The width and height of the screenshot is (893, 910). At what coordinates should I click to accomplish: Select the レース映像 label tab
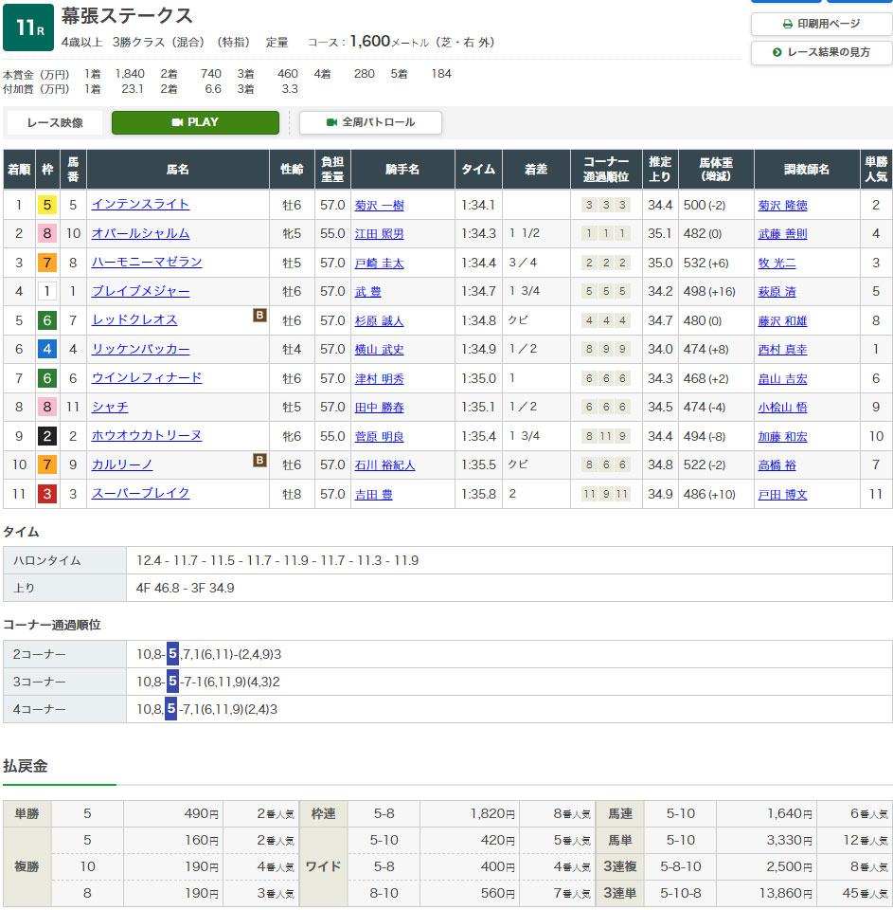pos(55,122)
